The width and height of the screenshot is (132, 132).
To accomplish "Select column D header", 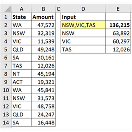I will click(83, 9).
